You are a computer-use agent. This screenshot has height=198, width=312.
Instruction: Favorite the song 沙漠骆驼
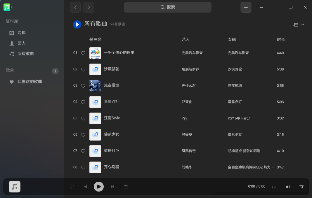coord(83,69)
